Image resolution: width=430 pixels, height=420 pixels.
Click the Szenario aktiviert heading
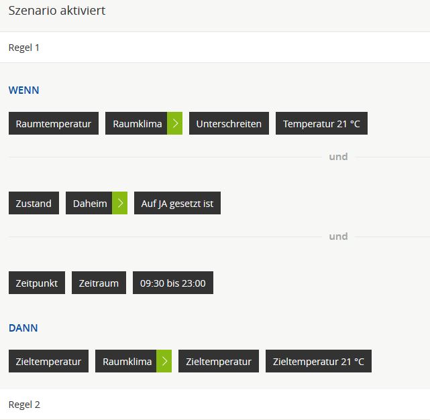tap(57, 11)
